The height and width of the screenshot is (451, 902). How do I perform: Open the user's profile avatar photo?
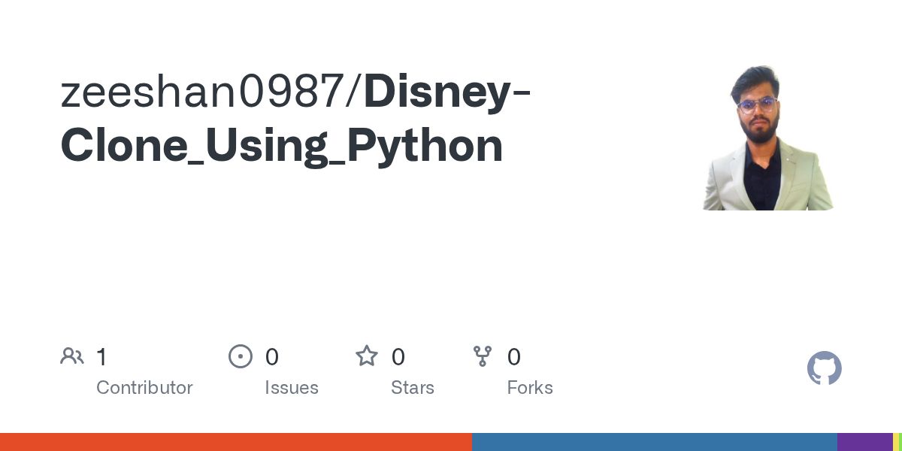767,138
